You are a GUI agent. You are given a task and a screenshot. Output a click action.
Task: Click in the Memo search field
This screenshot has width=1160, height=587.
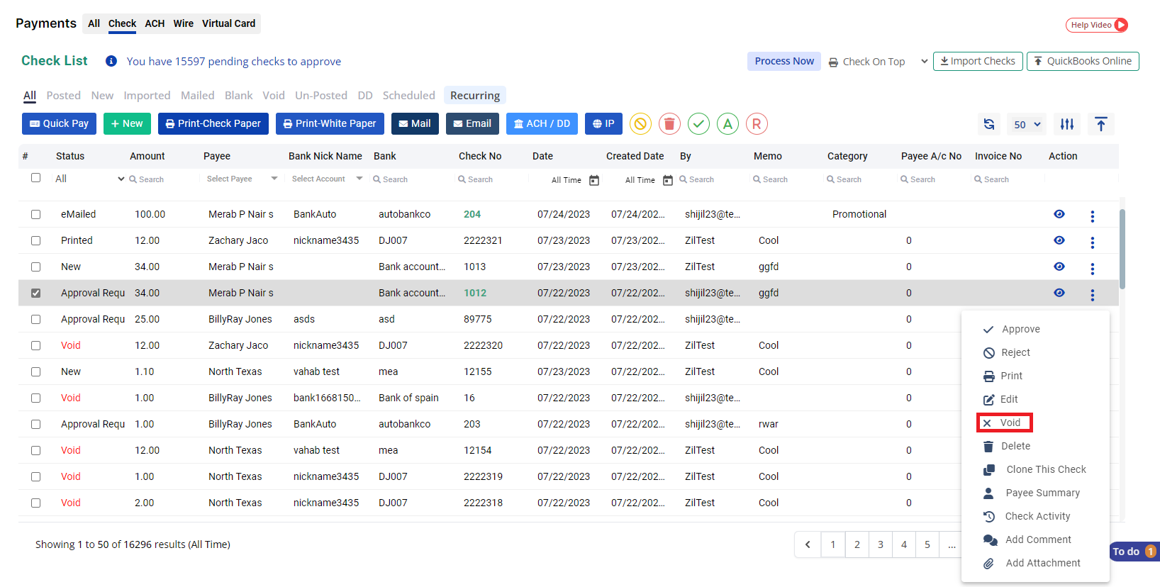[787, 179]
